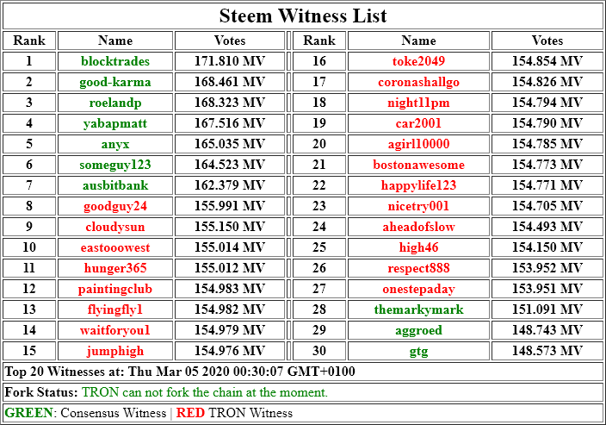Click the left Rank column header
Viewport: 606px width, 425px height.
pos(29,41)
